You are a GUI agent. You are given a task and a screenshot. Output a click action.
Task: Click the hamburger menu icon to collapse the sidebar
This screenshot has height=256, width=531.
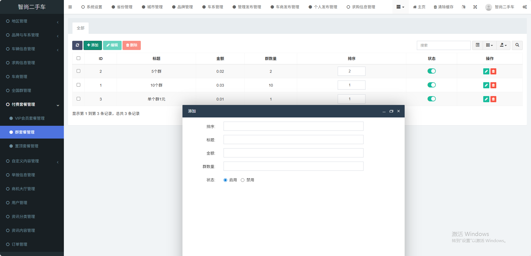(70, 7)
